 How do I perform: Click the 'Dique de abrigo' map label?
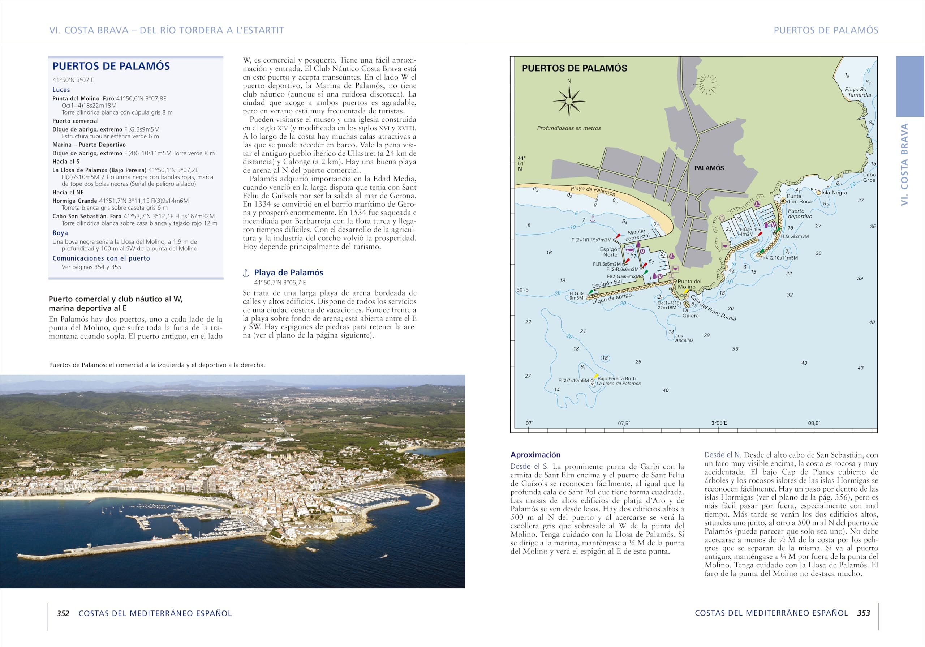(x=612, y=298)
